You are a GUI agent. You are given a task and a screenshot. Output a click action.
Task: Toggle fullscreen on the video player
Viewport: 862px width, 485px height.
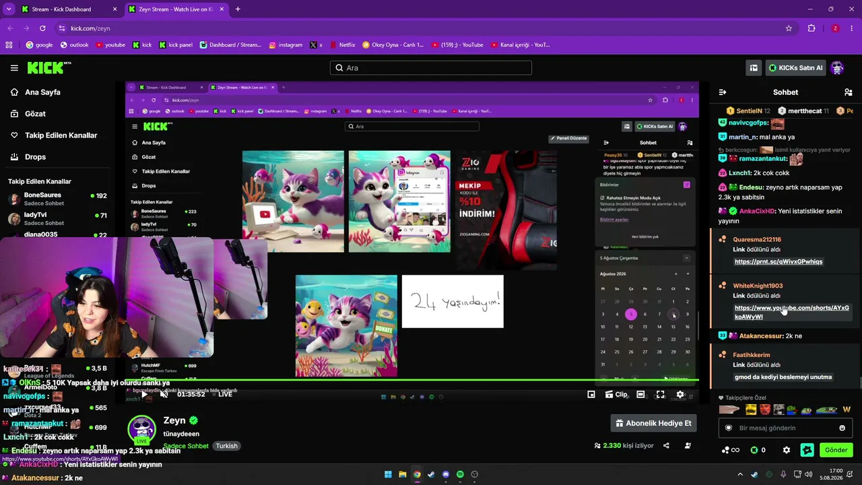[x=661, y=395]
